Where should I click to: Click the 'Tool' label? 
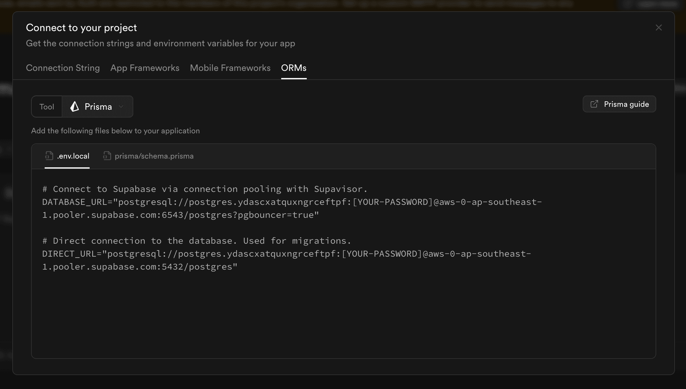click(x=47, y=107)
